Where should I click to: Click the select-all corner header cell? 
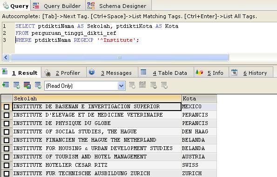(7, 98)
